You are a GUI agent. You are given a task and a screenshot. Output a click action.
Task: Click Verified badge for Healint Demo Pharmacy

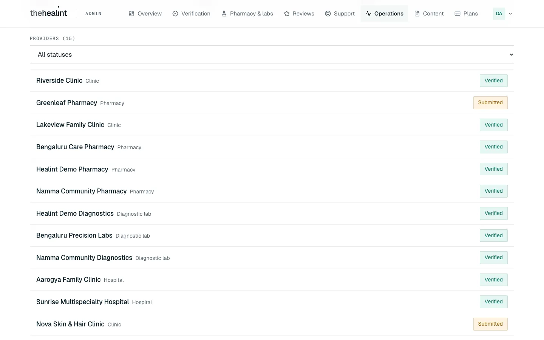click(x=494, y=169)
